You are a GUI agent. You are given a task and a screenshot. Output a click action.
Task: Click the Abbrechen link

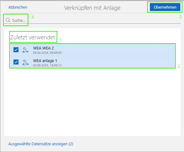[18, 7]
